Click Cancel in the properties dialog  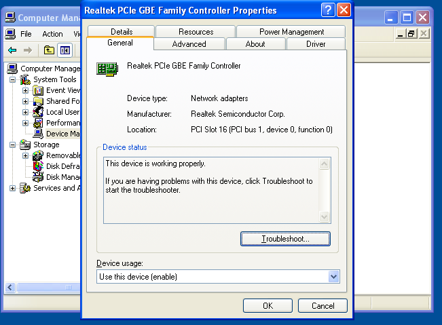[x=323, y=305]
